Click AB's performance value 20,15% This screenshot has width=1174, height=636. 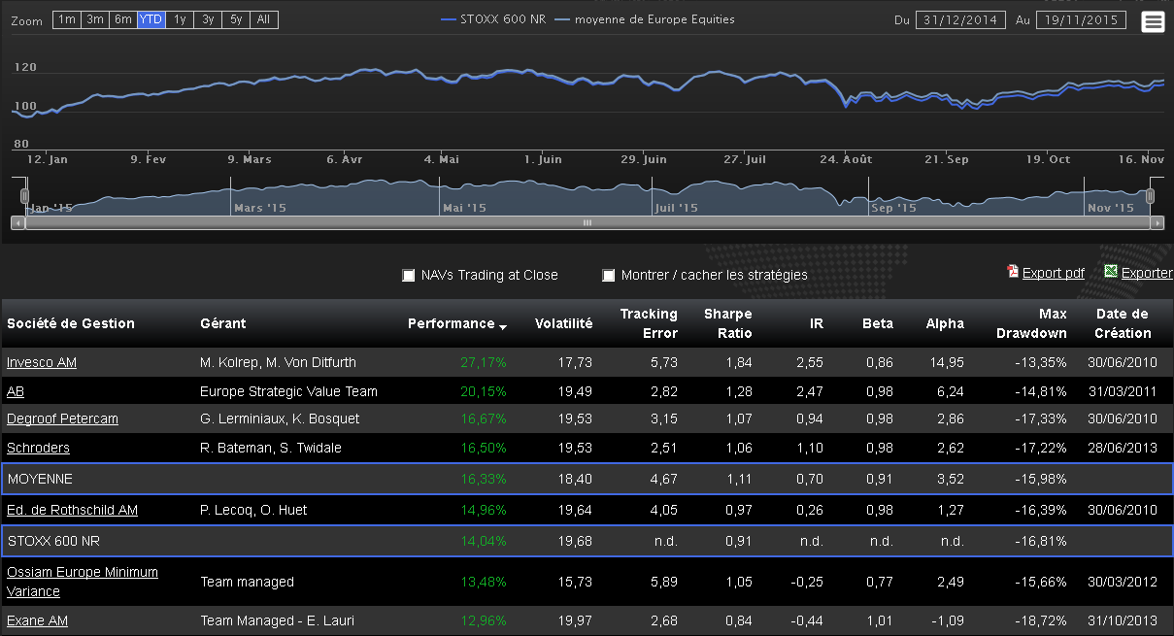[x=484, y=391]
